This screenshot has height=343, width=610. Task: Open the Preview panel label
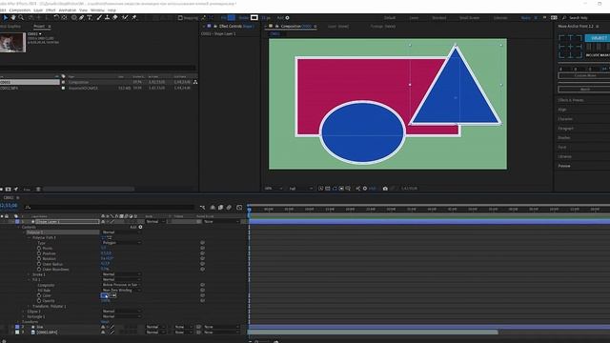tap(564, 166)
